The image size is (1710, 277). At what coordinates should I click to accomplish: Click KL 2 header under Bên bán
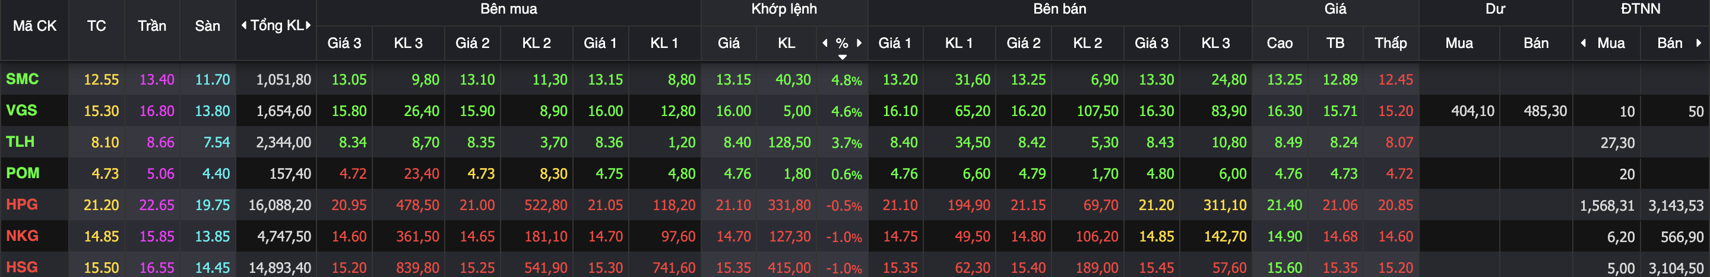(1087, 43)
